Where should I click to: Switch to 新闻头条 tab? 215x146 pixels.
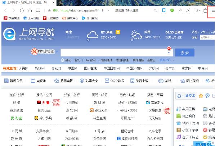point(13,81)
